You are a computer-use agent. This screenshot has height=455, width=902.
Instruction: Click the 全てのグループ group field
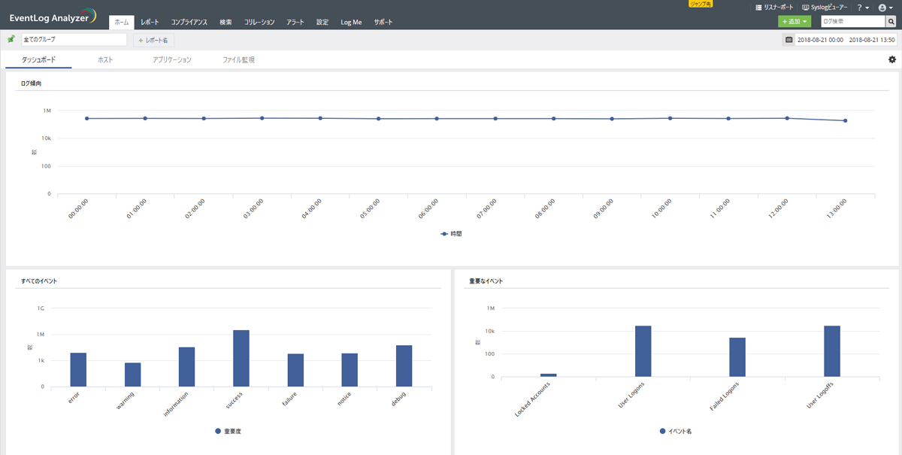[x=74, y=39]
